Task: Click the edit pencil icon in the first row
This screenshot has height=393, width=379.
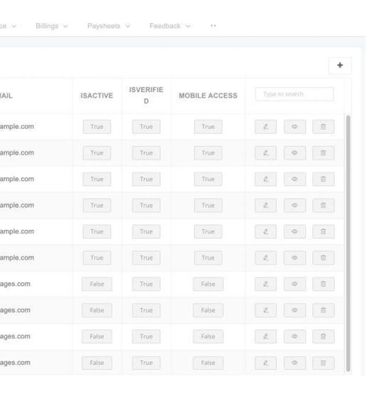Action: tap(266, 127)
